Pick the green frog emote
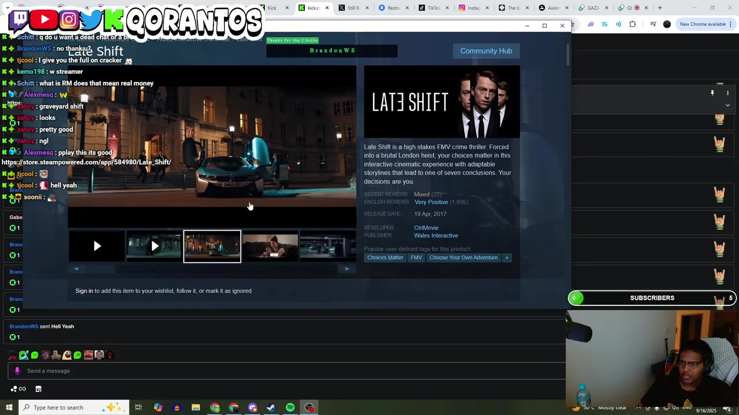The height and width of the screenshot is (415, 739). 35,355
